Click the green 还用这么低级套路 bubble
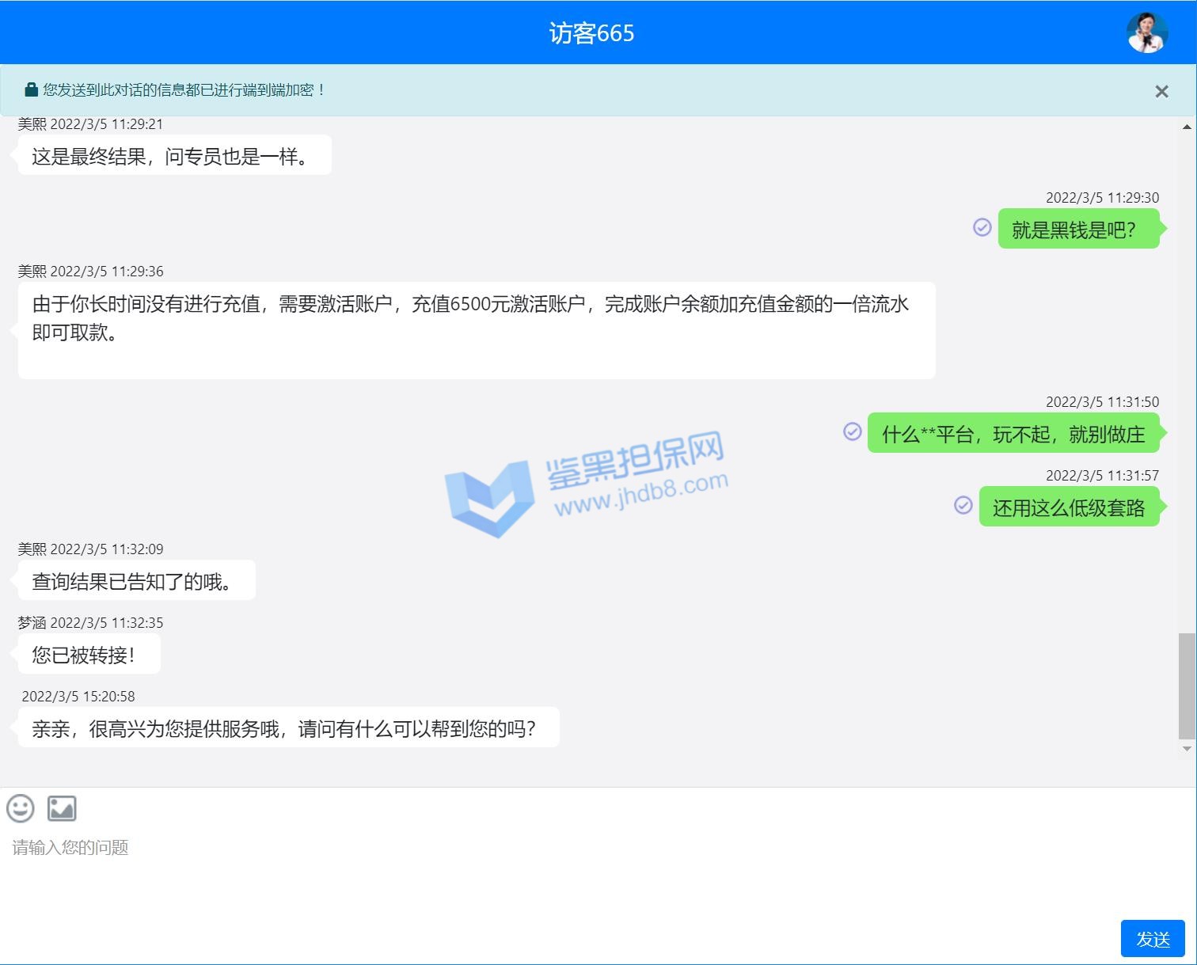This screenshot has height=965, width=1197. pyautogui.click(x=1069, y=507)
